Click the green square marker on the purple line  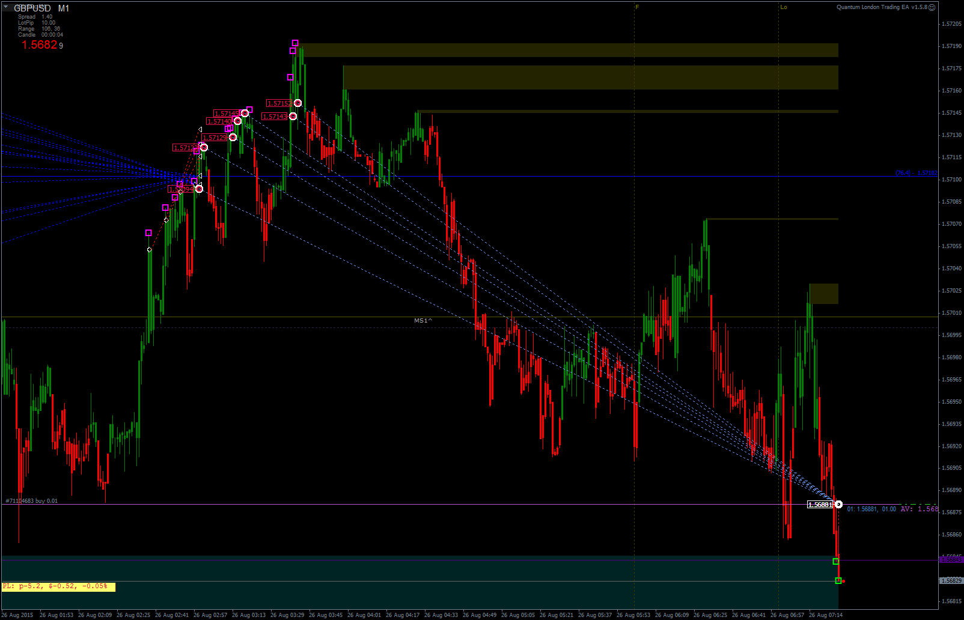[x=836, y=562]
